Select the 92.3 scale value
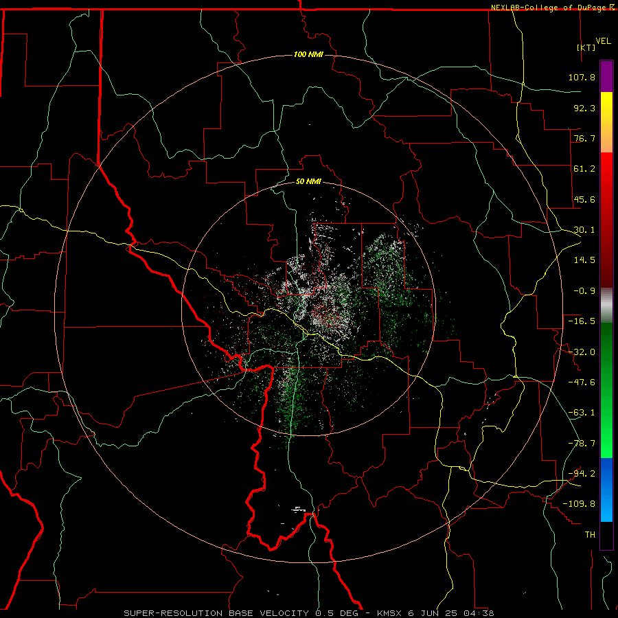 [x=584, y=108]
